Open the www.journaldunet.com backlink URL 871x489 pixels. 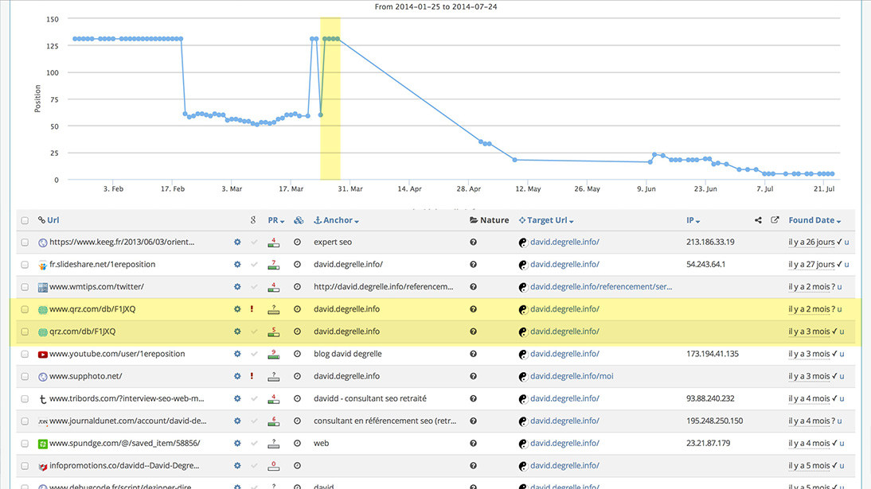(x=127, y=421)
